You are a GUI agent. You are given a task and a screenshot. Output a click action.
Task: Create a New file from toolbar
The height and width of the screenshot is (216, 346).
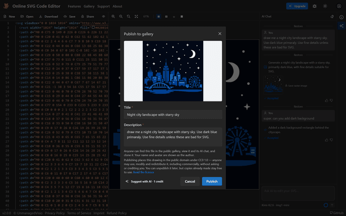click(9, 16)
